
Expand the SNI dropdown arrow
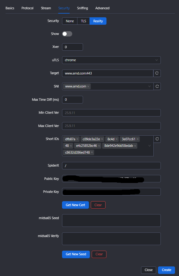(x=149, y=87)
